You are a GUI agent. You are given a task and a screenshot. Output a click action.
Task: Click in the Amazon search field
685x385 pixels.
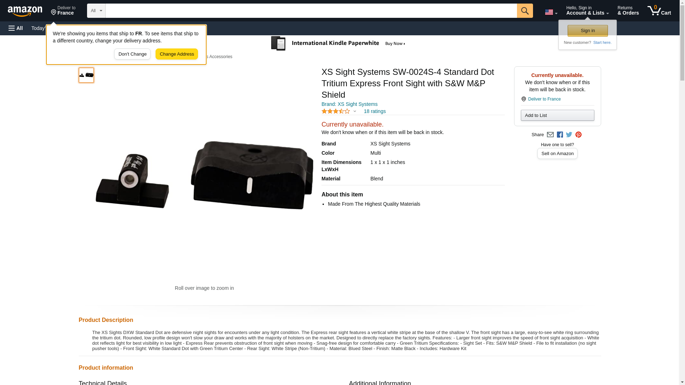click(x=311, y=11)
